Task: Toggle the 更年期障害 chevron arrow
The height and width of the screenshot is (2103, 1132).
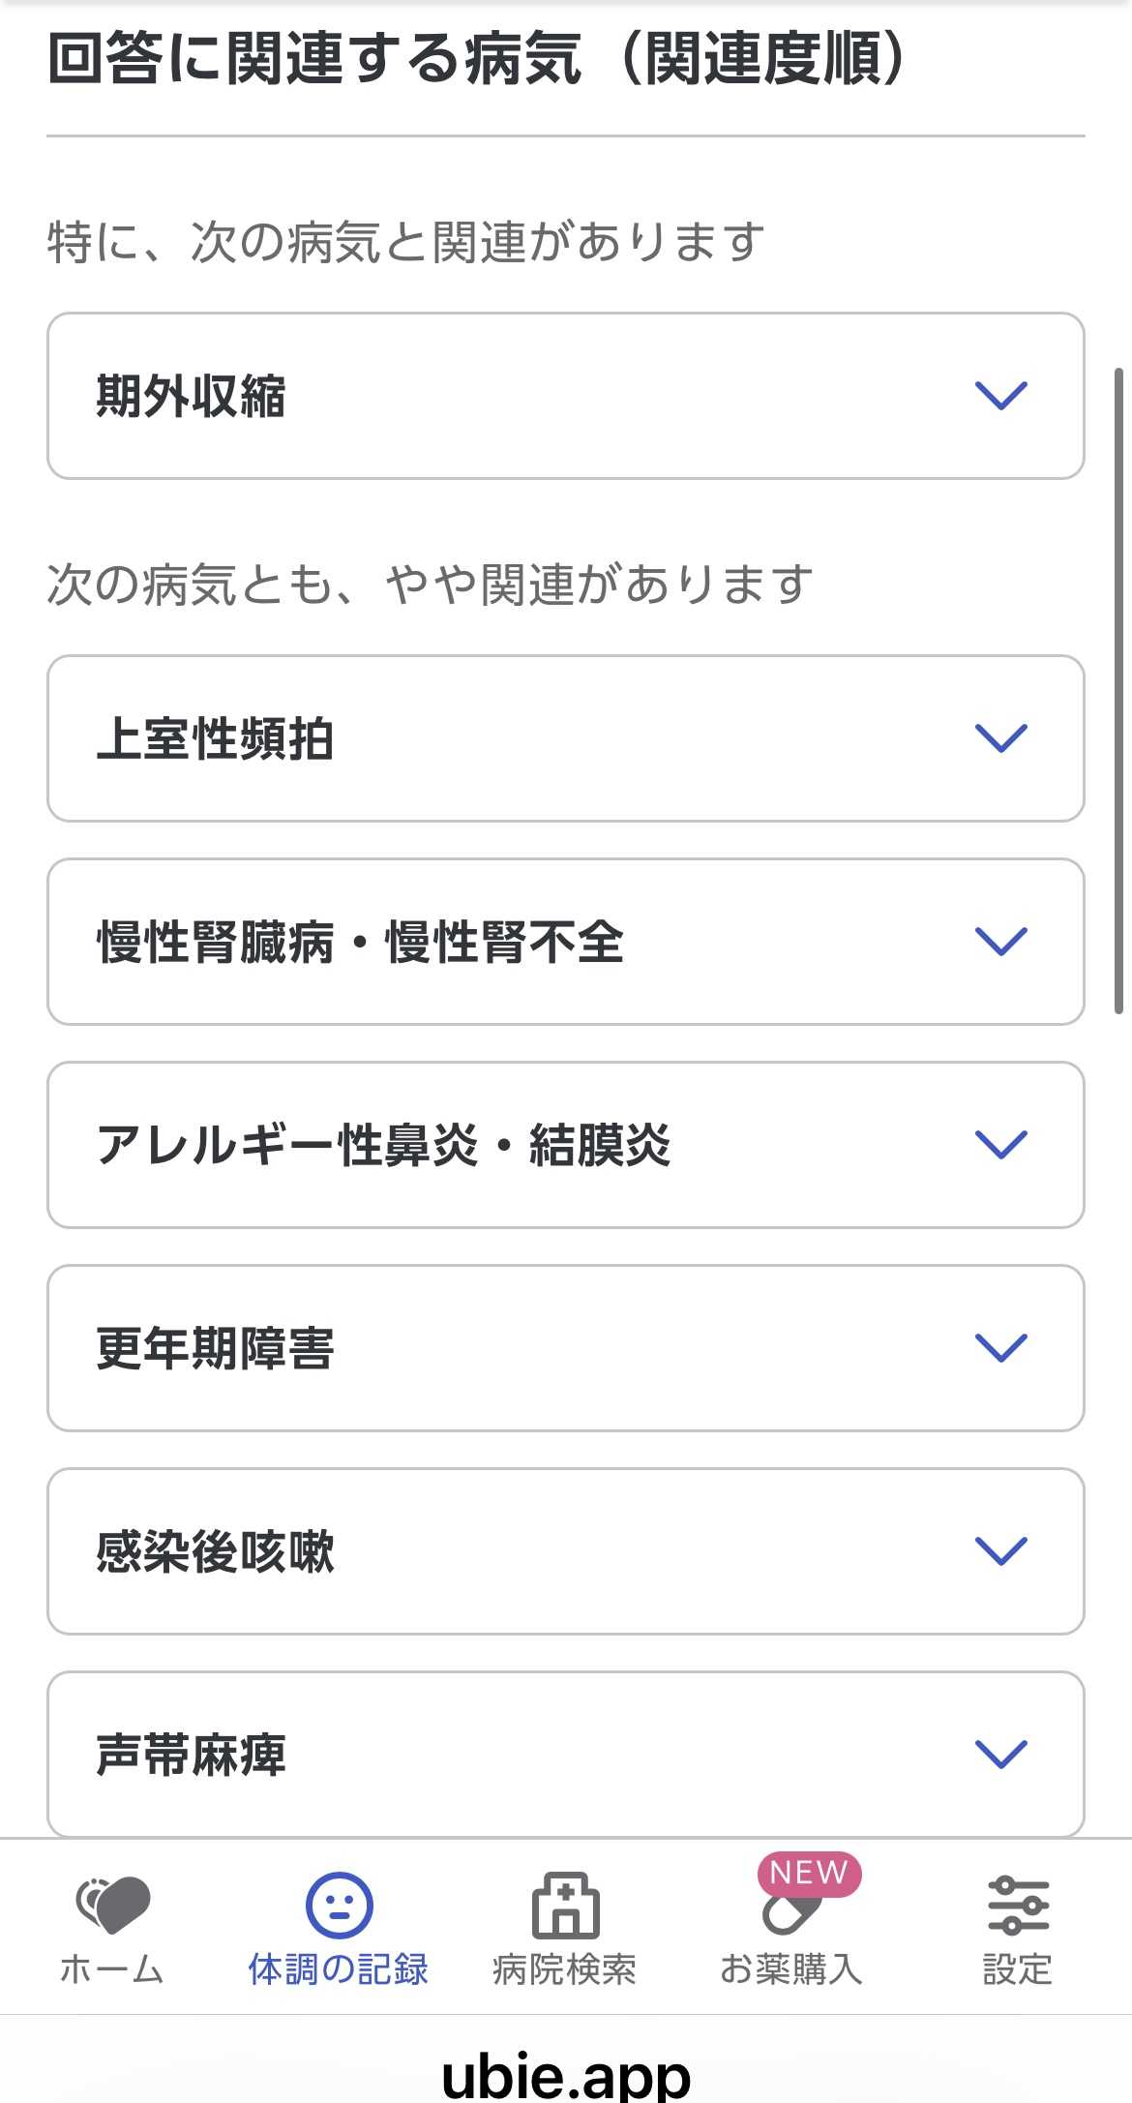Action: pos(1000,1348)
